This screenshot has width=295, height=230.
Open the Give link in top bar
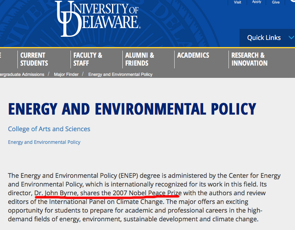276,2
